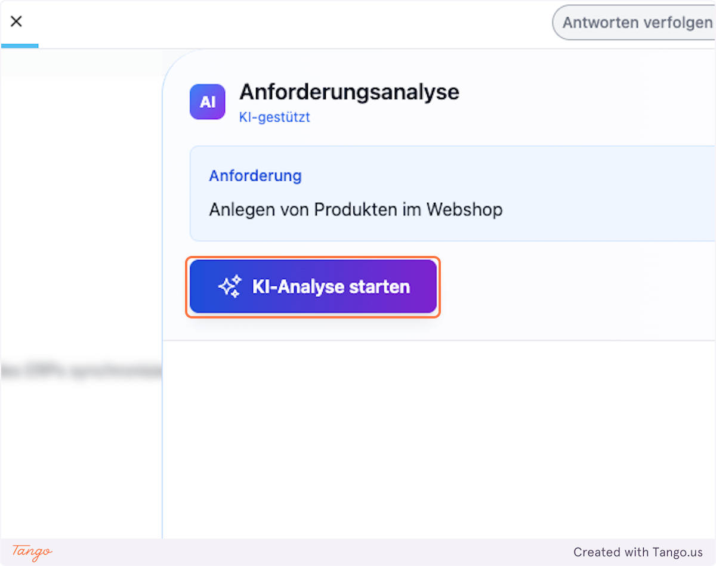Open the Created with Tango.us link
Viewport: 716px width, 566px height.
[x=638, y=552]
